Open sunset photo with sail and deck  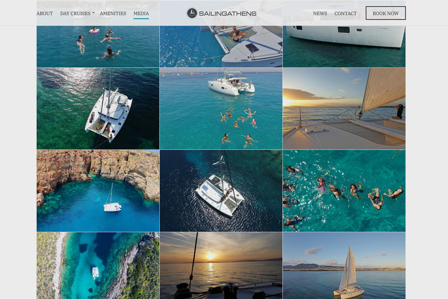(x=344, y=109)
